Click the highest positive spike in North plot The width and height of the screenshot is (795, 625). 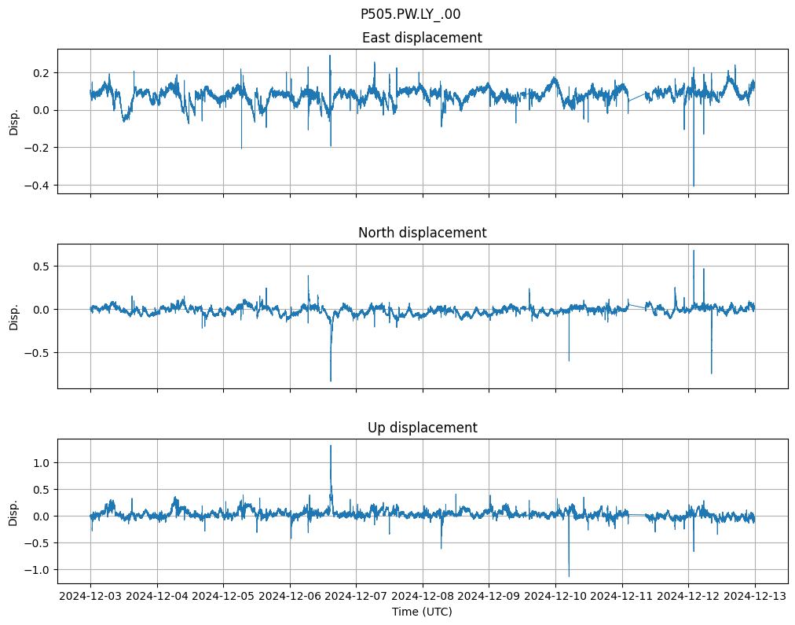click(693, 252)
